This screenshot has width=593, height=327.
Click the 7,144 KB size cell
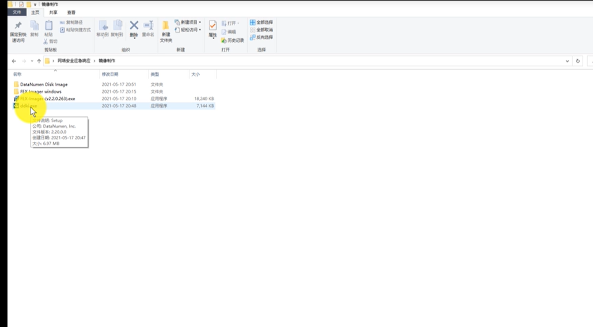pyautogui.click(x=205, y=106)
